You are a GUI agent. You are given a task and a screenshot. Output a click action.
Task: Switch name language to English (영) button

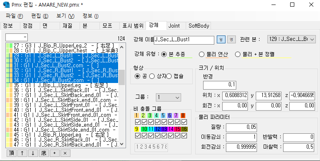pos(231,40)
